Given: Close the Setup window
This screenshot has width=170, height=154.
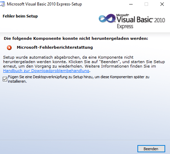Looking at the screenshot, I should click(162, 4).
